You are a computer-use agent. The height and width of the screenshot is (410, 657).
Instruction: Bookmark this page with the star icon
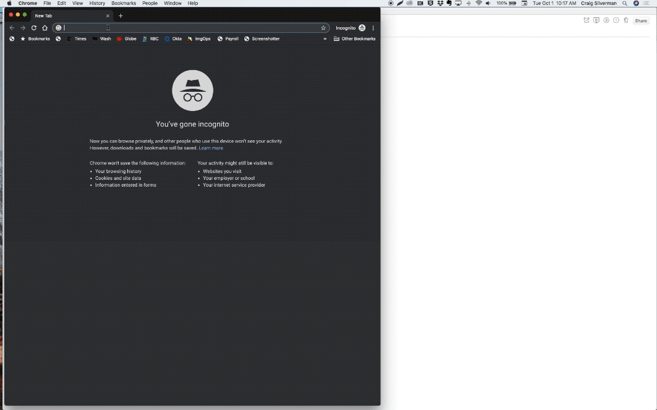click(x=323, y=28)
